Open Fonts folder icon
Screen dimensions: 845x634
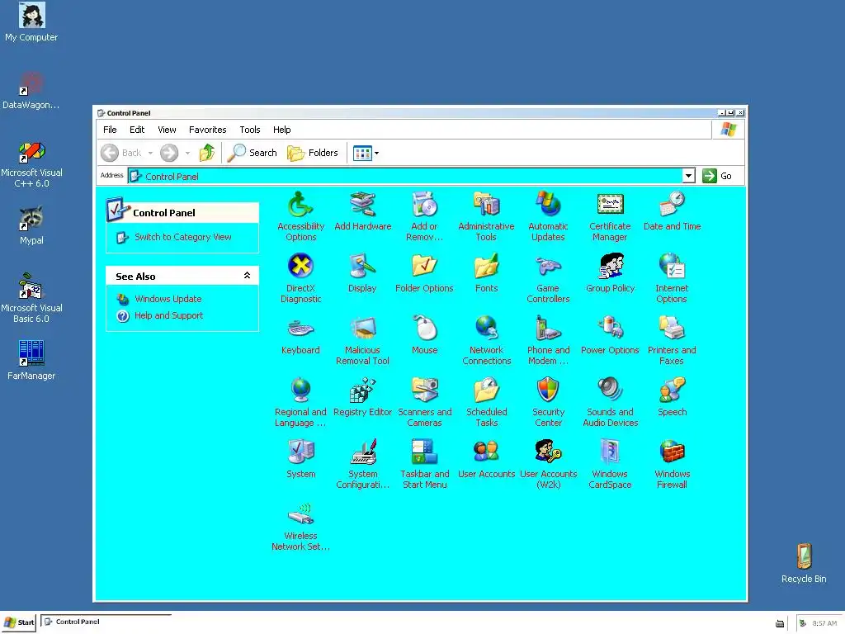(486, 272)
